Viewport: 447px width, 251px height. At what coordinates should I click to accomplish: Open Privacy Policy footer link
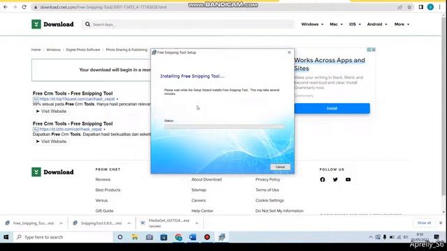coord(268,180)
